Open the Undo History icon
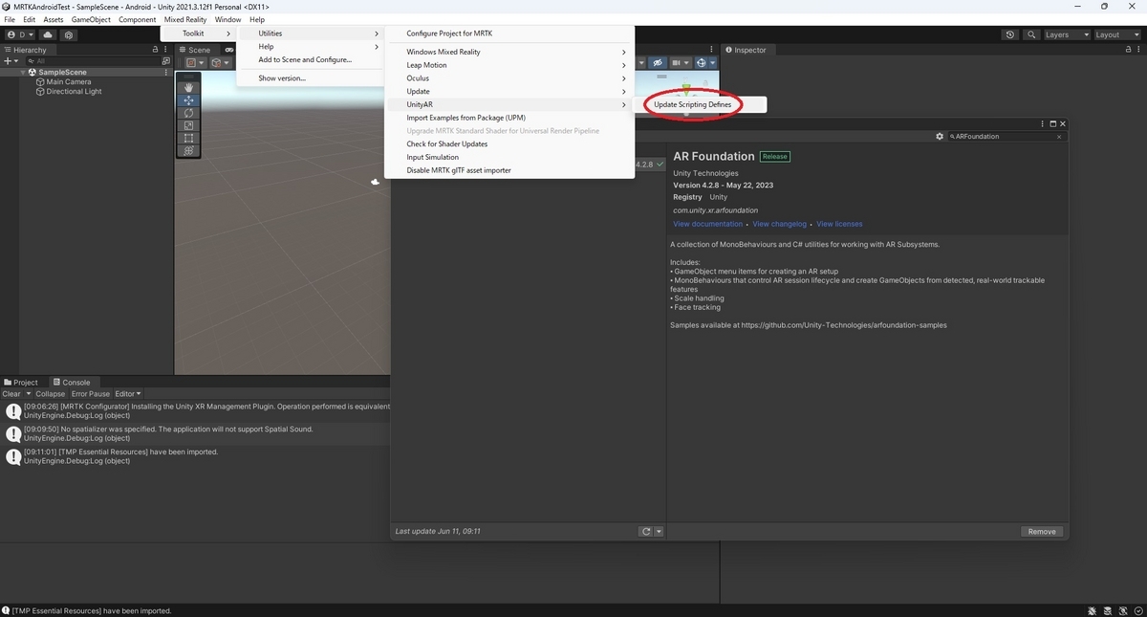Screen dimensions: 1147x617 click(x=1010, y=34)
